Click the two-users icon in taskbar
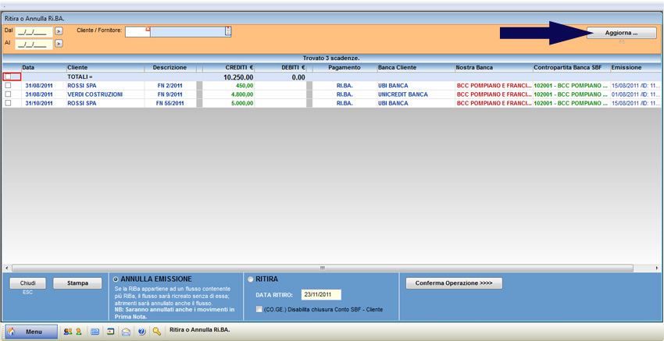The width and height of the screenshot is (664, 341). click(x=68, y=332)
